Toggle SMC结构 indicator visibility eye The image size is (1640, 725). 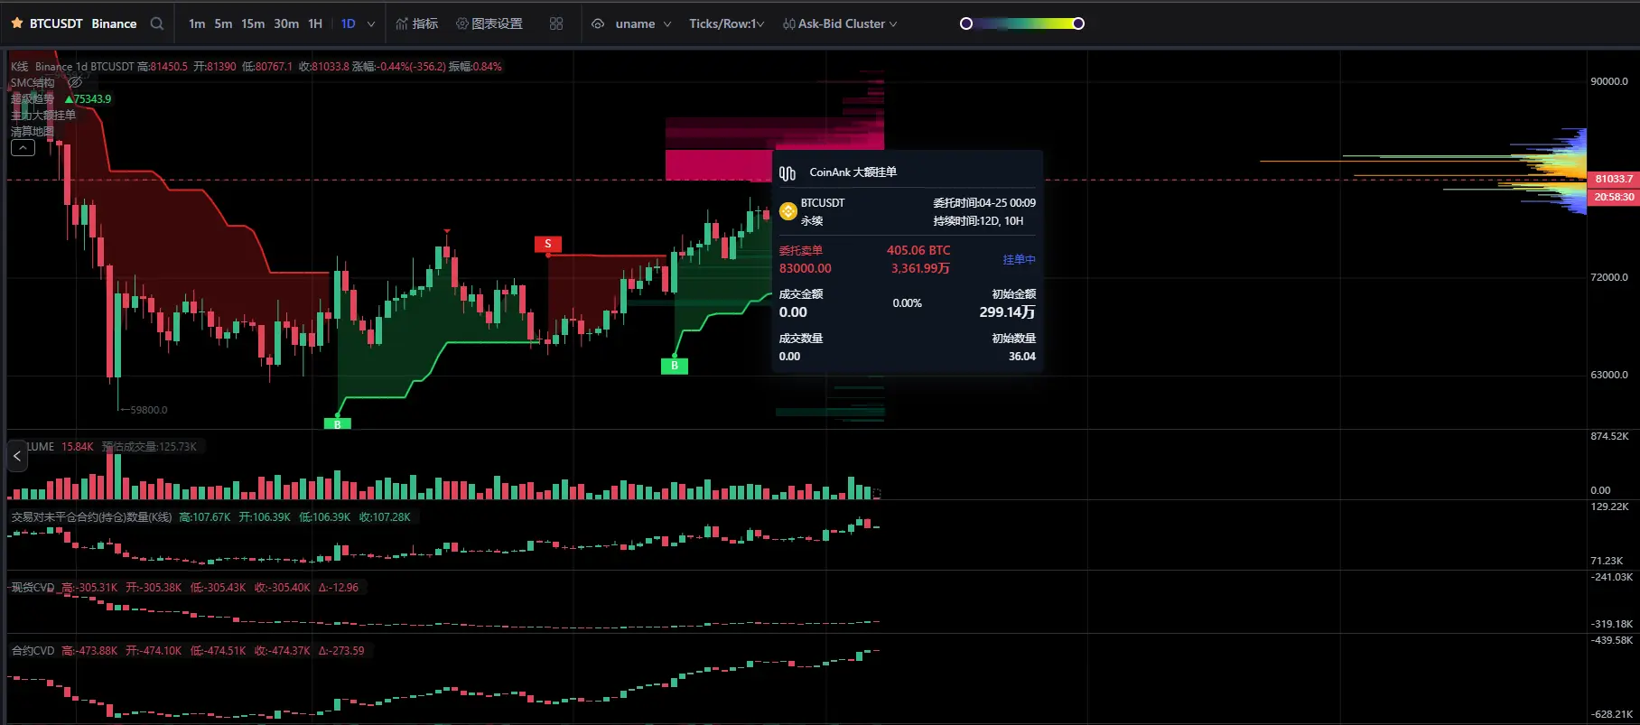pos(75,82)
